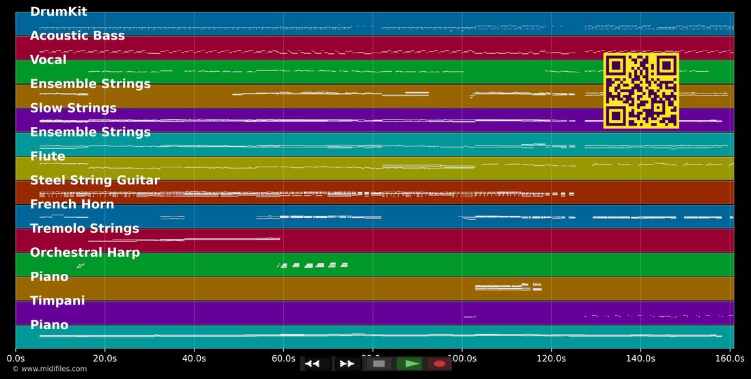Select Ensemble Strings label on the brown track
Image resolution: width=751 pixels, height=379 pixels.
pyautogui.click(x=90, y=83)
